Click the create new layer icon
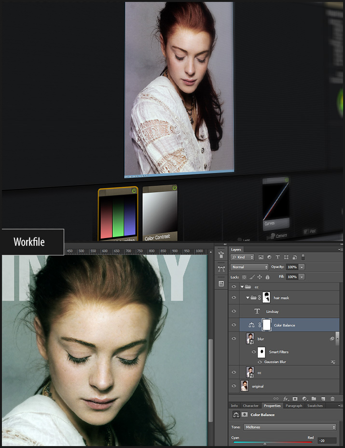Screen dimensions: 345x448 323,399
